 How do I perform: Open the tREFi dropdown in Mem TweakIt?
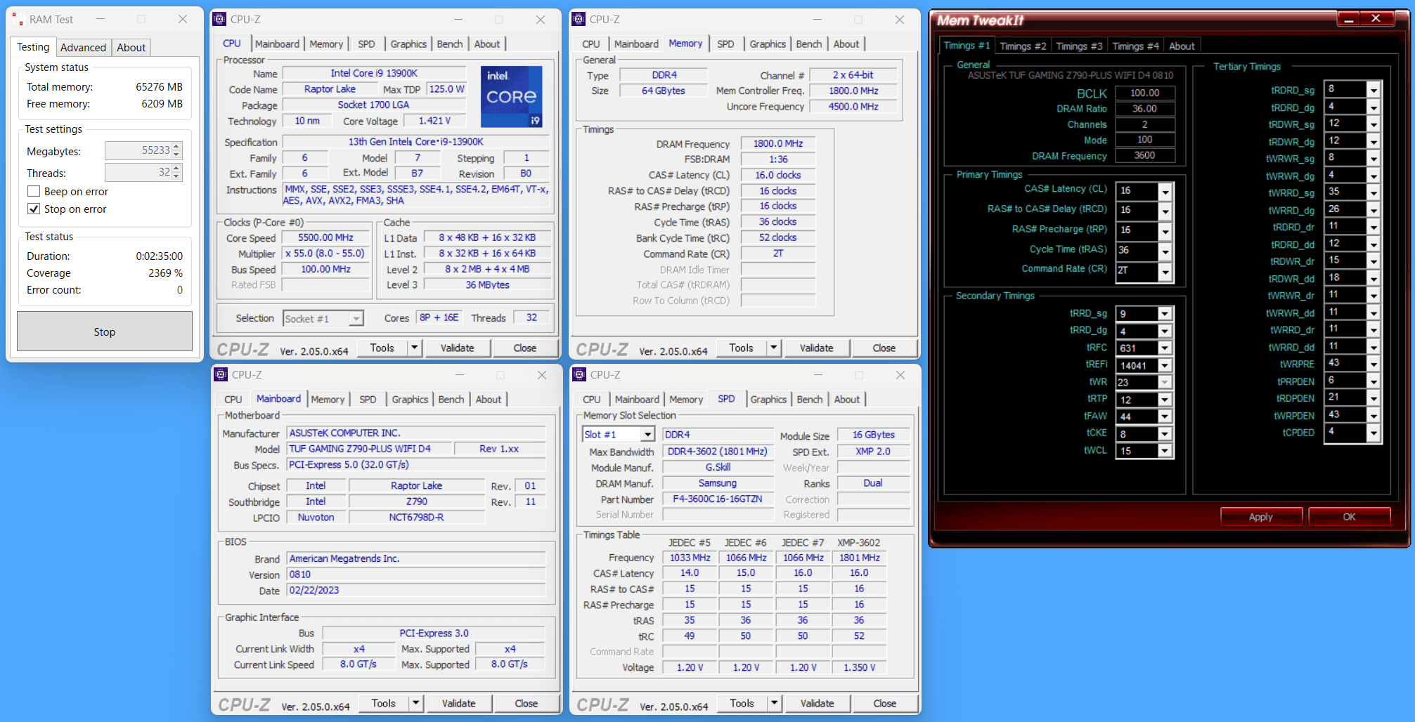pyautogui.click(x=1165, y=365)
